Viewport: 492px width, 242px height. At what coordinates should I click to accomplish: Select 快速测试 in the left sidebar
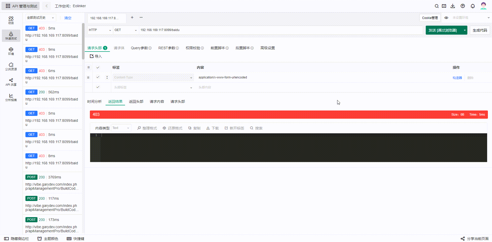coord(11,36)
